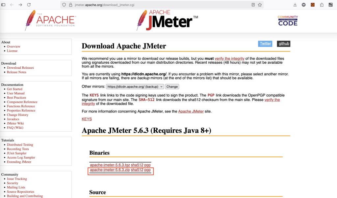
Task: Open the Apache JMeter site link
Action: 191,112
